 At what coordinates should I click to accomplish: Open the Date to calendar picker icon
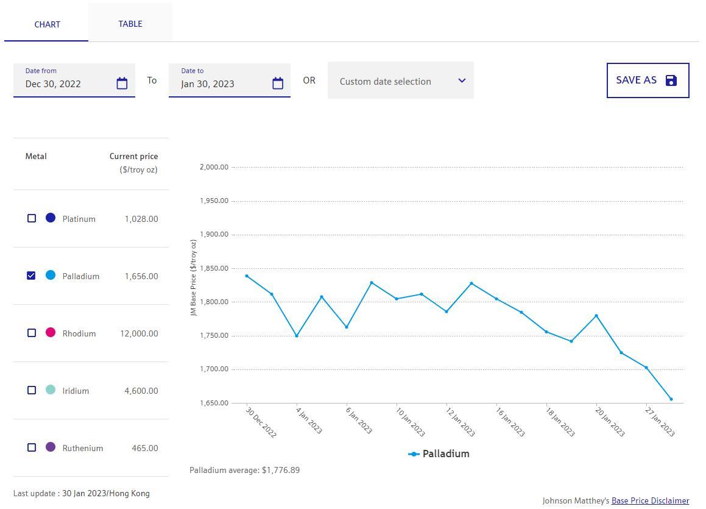278,84
